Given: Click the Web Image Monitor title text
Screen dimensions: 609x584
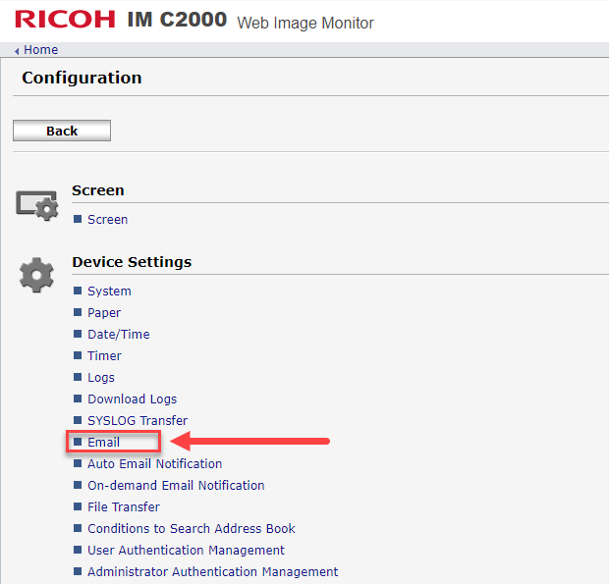Looking at the screenshot, I should click(305, 23).
